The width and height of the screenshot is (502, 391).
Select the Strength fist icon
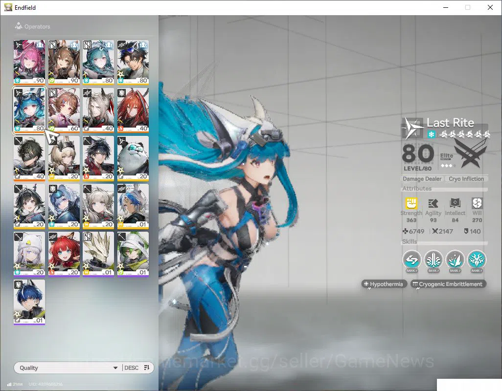tap(411, 203)
